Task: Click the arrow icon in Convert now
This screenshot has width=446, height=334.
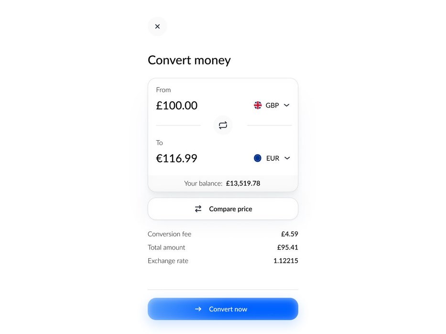Action: point(198,309)
